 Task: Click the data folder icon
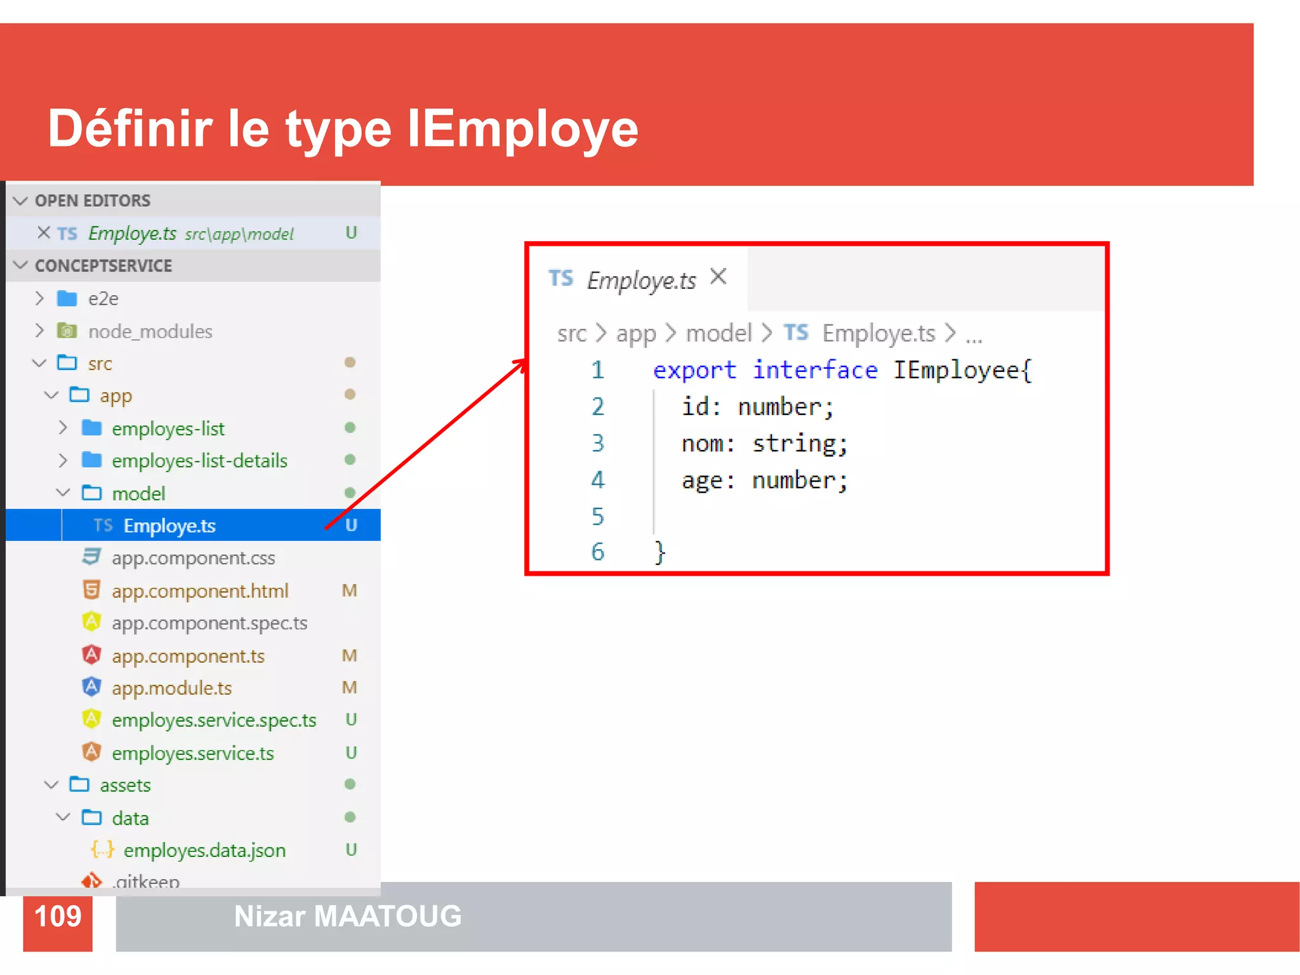(x=91, y=818)
